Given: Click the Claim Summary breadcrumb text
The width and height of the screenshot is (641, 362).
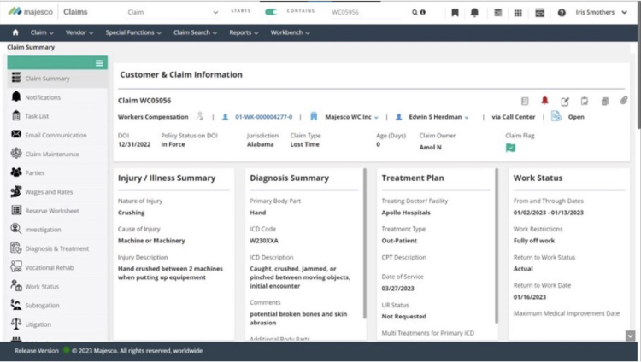Looking at the screenshot, I should click(31, 48).
